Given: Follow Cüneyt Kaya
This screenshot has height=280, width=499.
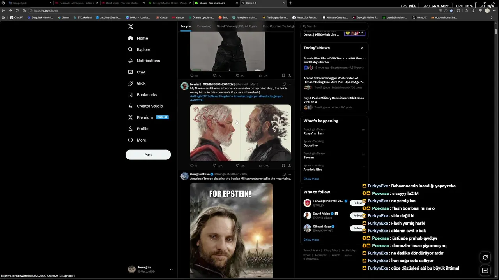Looking at the screenshot, I should pos(357,228).
